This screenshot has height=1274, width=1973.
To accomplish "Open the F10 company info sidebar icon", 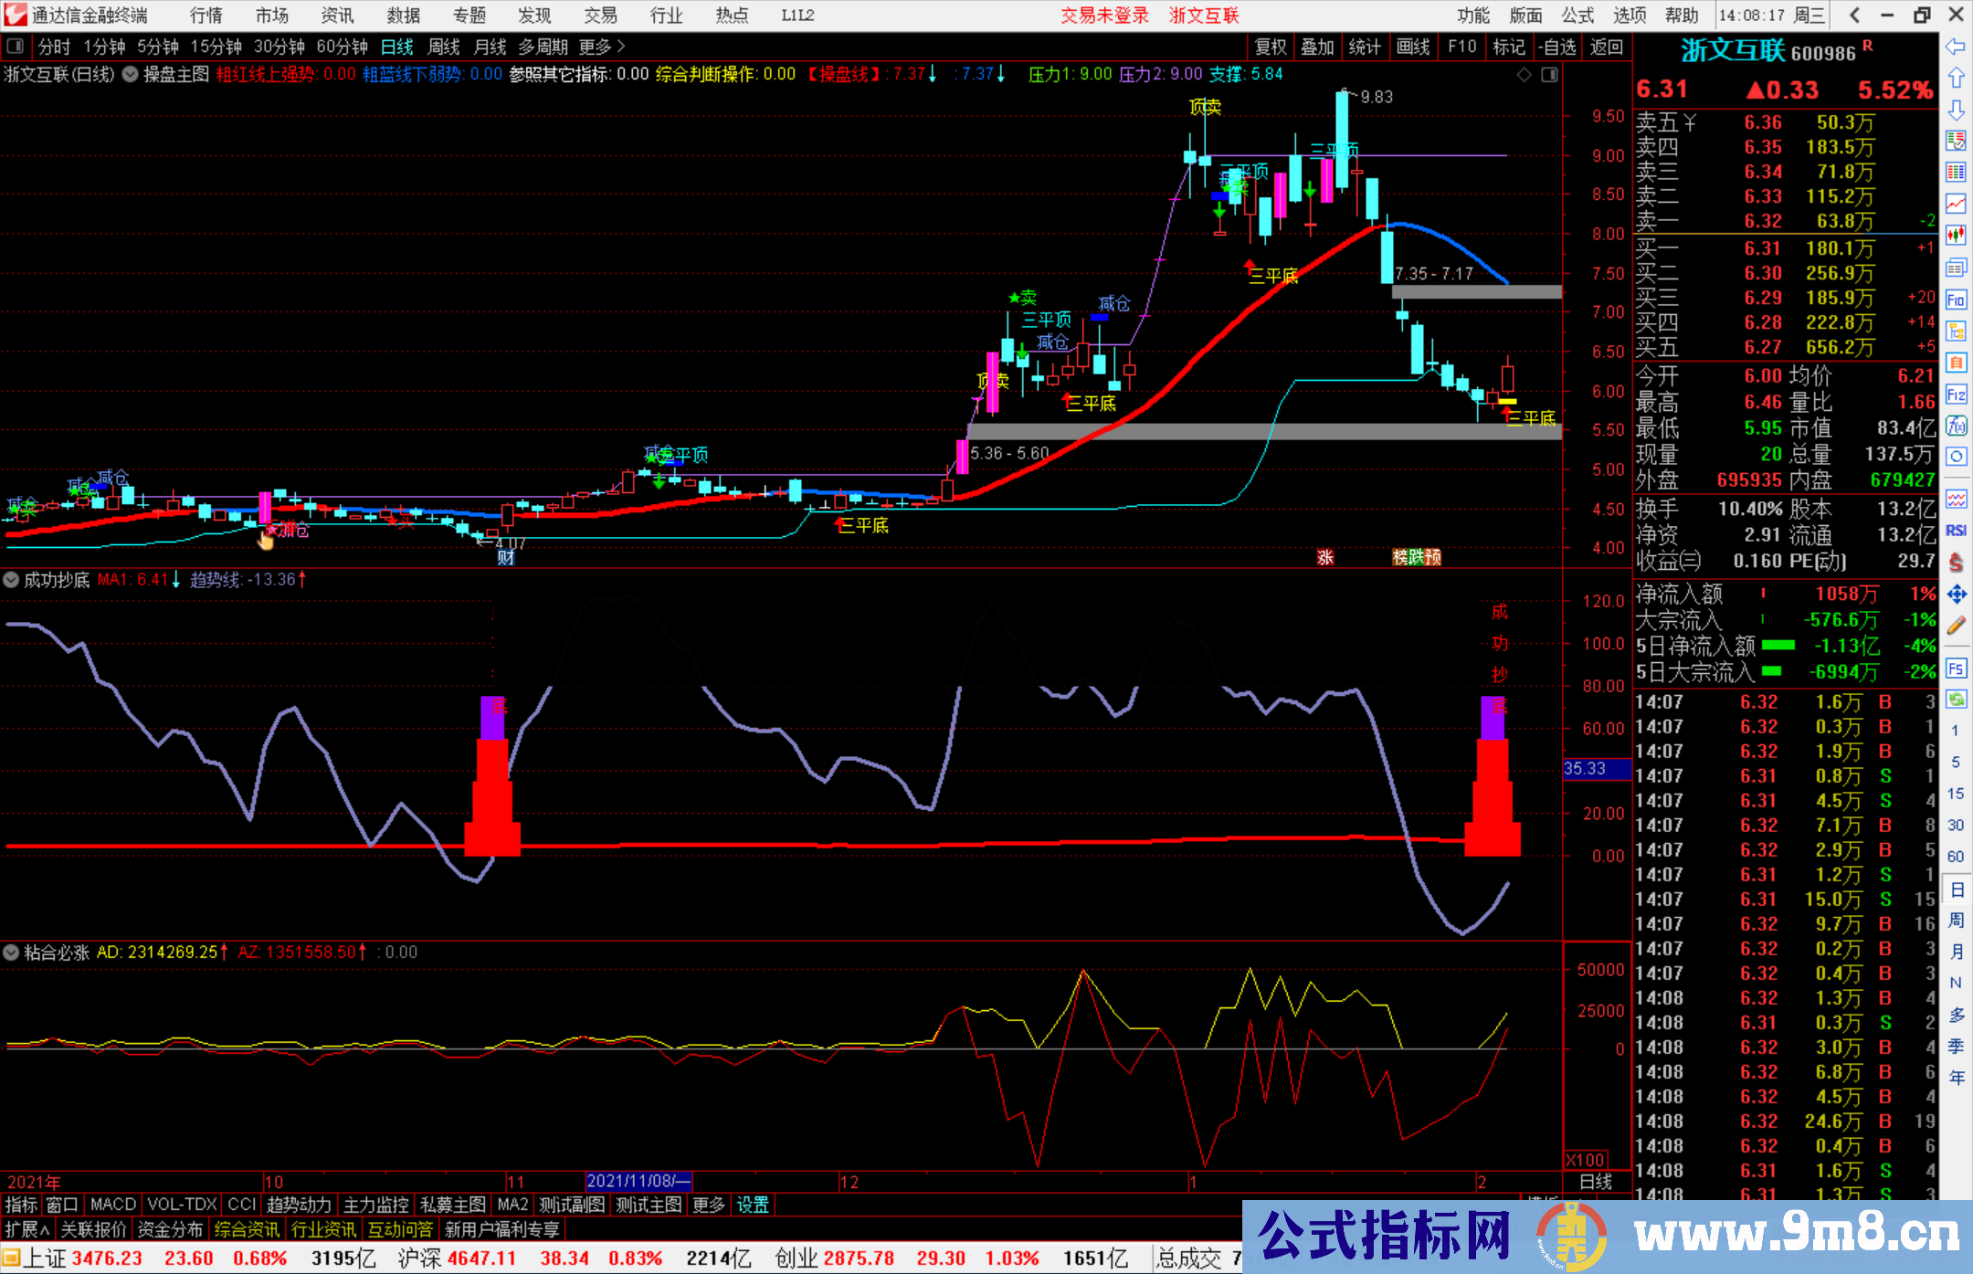I will pos(1956,300).
